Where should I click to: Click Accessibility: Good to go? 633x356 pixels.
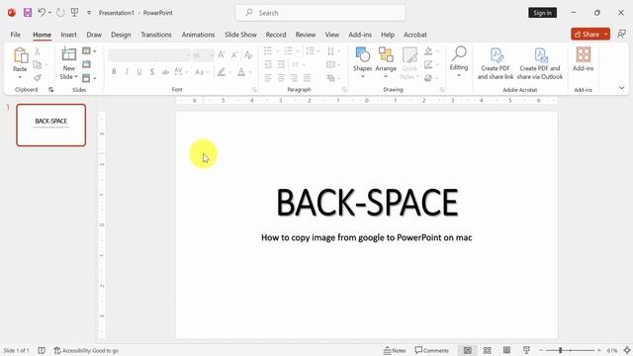pyautogui.click(x=86, y=350)
